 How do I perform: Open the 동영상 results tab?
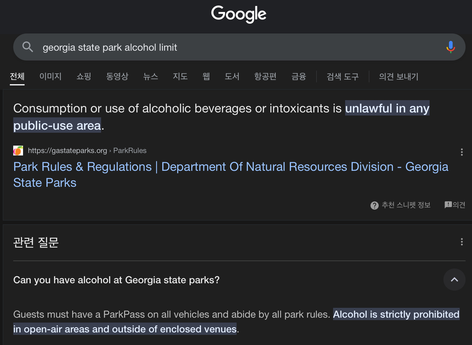click(x=117, y=76)
